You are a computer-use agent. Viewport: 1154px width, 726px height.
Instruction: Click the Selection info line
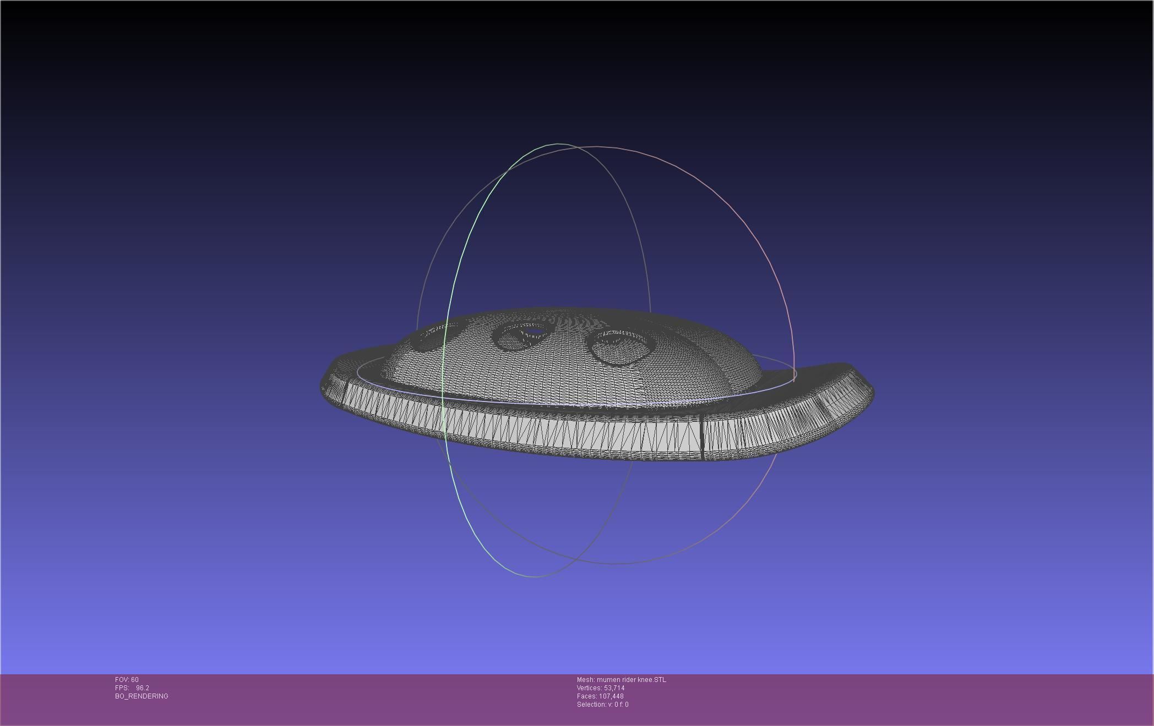pos(602,705)
